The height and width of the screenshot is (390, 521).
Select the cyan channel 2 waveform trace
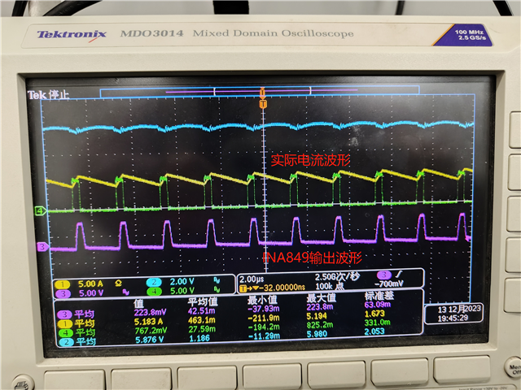[x=258, y=127]
